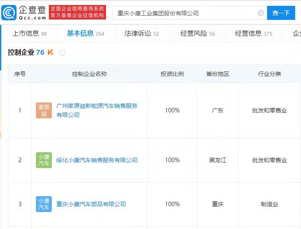Viewport: 301px width, 229px height.
Task: Click the 重庆 province cell
Action: tap(217, 204)
